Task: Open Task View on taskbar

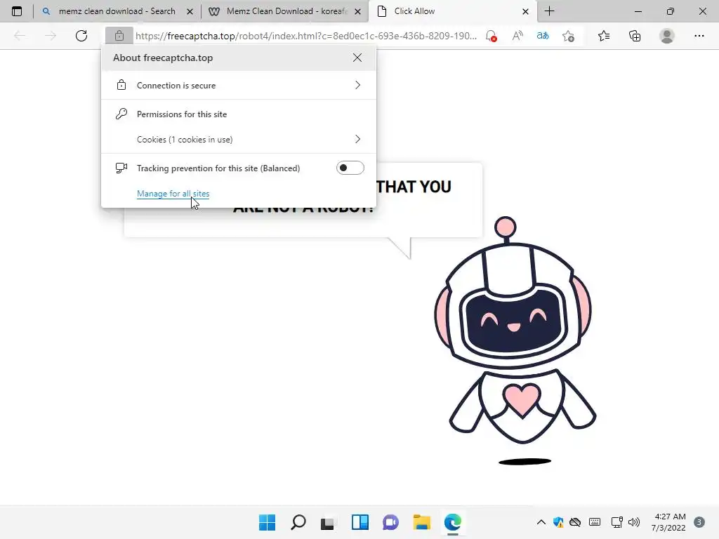Action: (329, 522)
